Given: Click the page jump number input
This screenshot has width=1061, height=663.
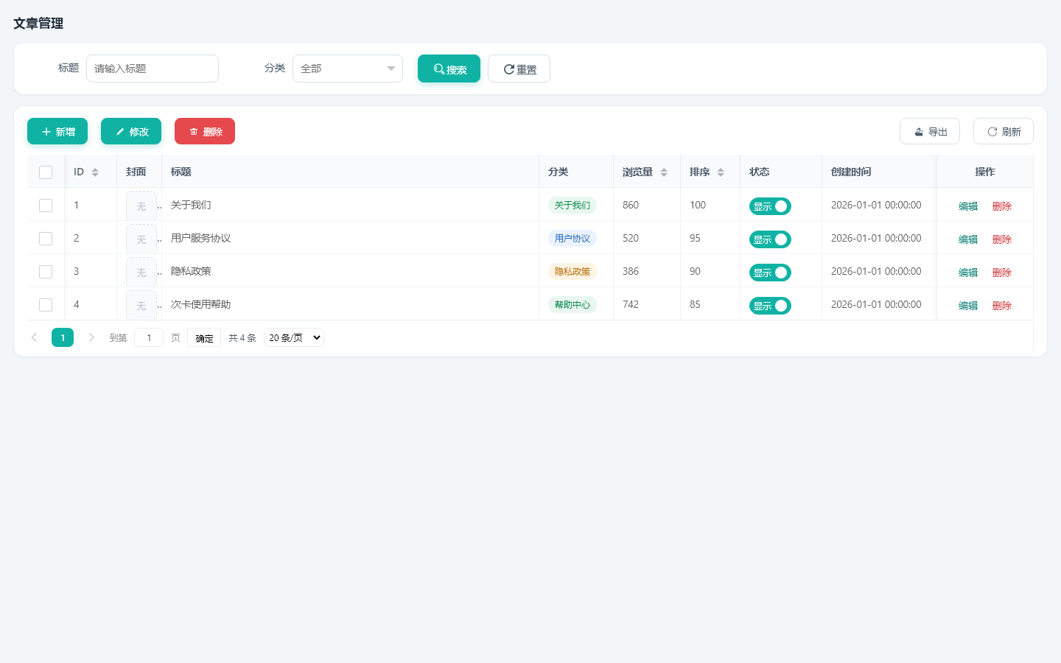Looking at the screenshot, I should pyautogui.click(x=149, y=337).
